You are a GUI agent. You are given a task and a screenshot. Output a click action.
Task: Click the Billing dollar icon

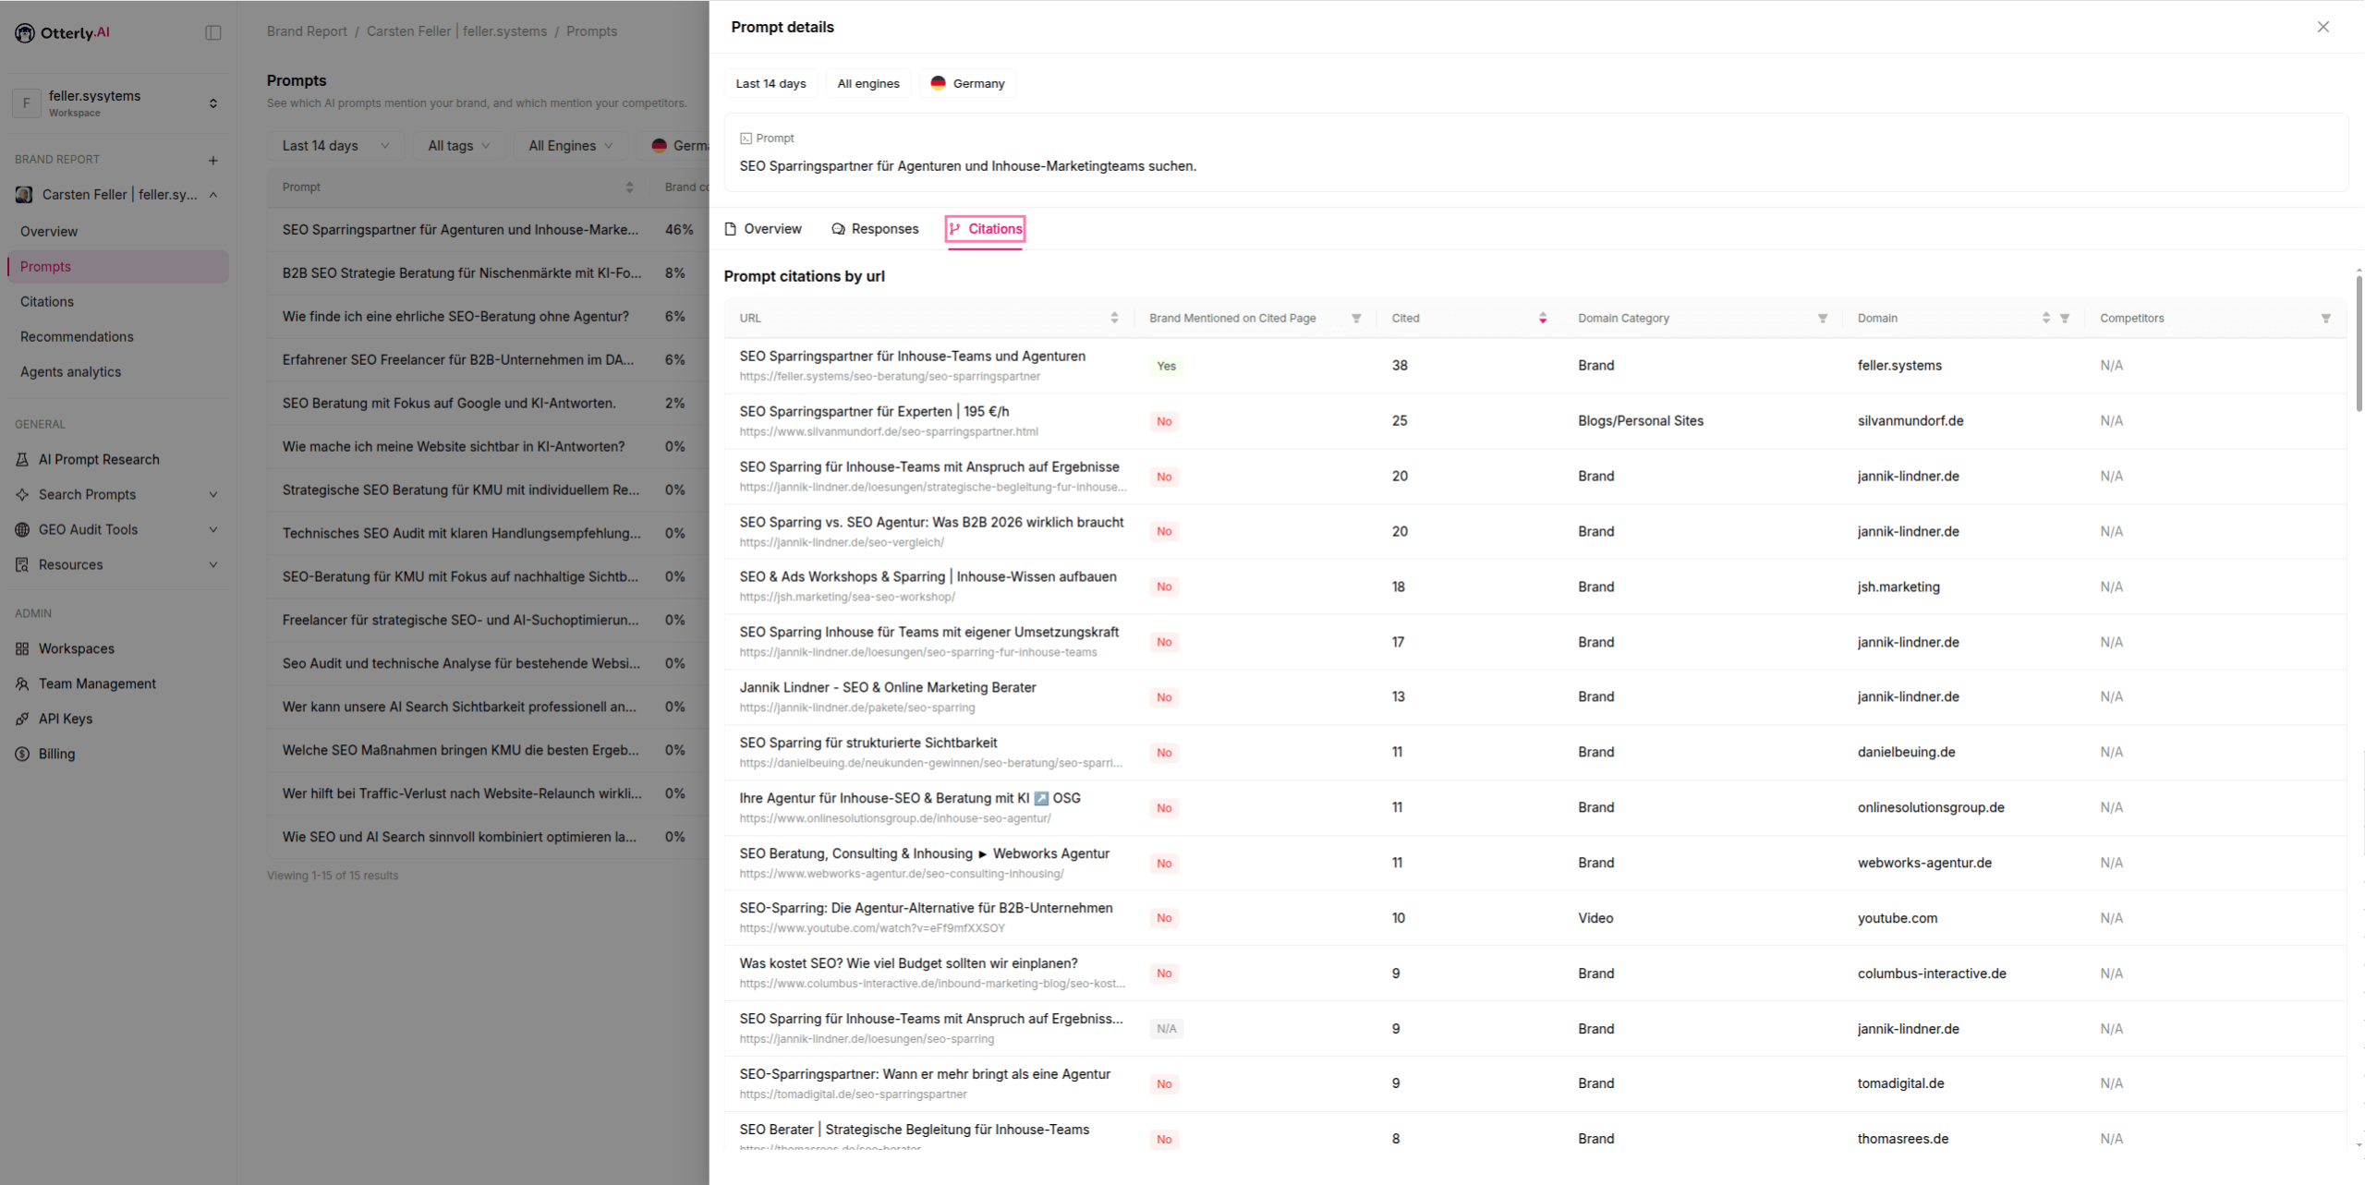pyautogui.click(x=22, y=755)
